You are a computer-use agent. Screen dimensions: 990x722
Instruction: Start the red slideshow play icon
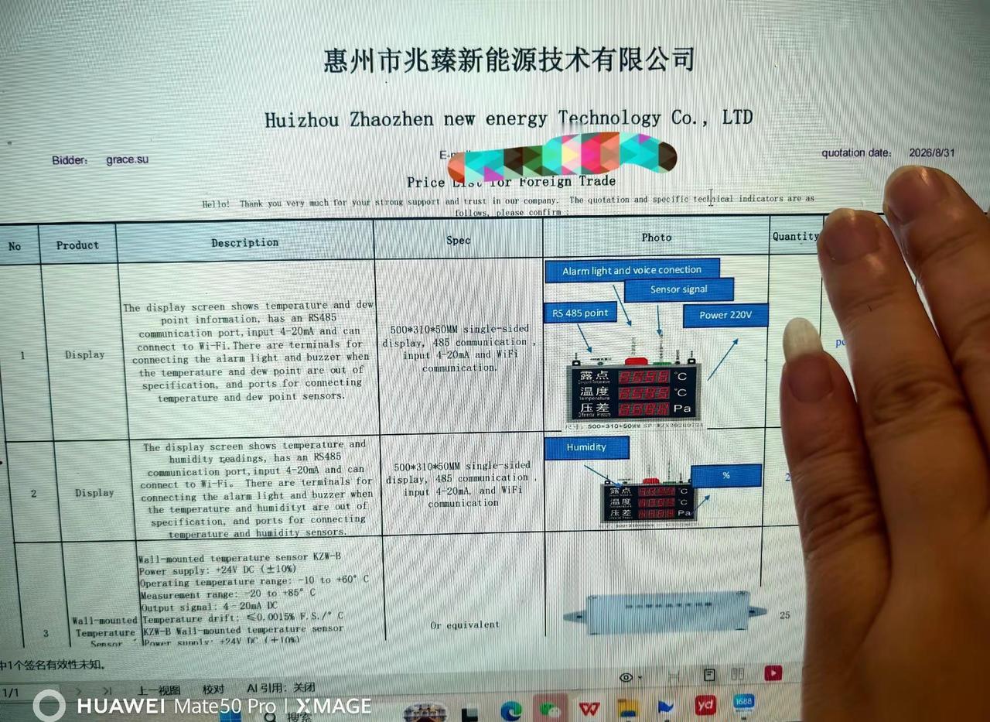[x=773, y=673]
